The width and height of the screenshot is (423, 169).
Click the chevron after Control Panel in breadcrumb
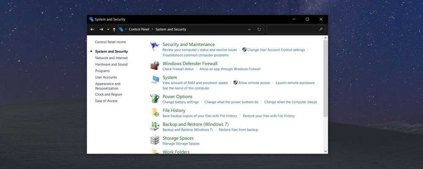(x=152, y=29)
